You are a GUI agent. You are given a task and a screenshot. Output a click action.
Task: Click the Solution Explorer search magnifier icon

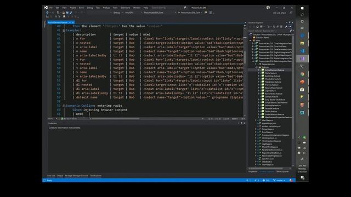pyautogui.click(x=291, y=31)
